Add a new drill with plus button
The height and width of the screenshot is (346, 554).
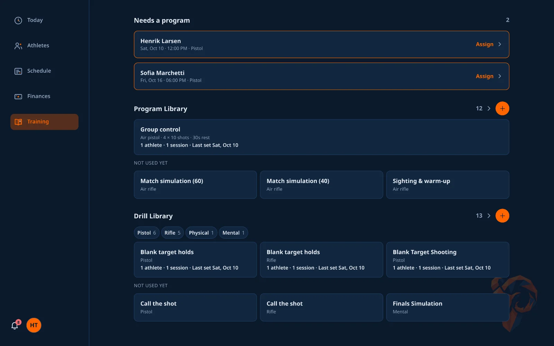[x=502, y=216]
